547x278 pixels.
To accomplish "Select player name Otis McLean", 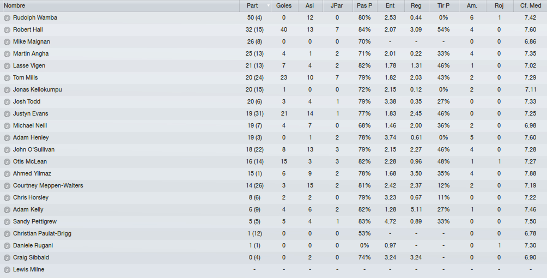I will pyautogui.click(x=30, y=161).
